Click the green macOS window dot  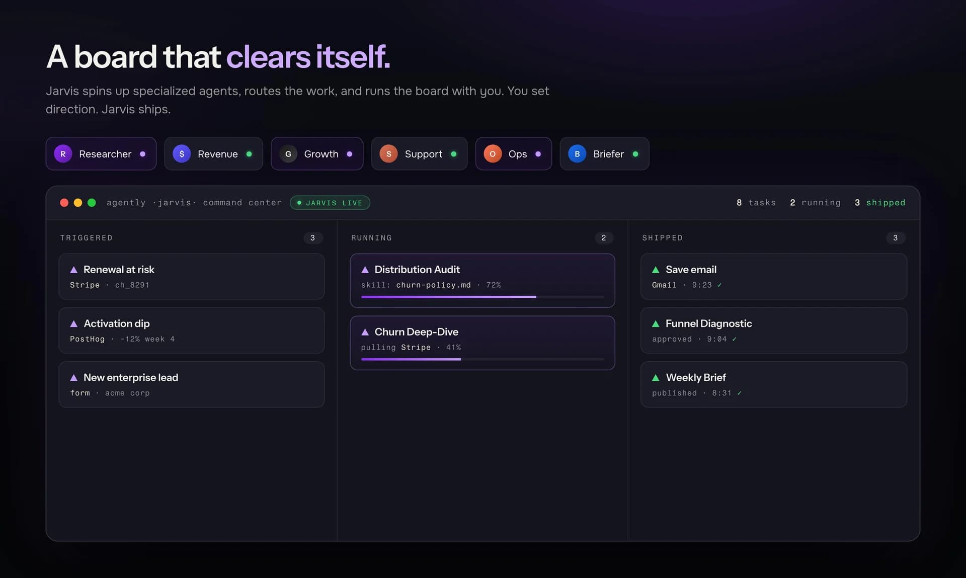(92, 203)
